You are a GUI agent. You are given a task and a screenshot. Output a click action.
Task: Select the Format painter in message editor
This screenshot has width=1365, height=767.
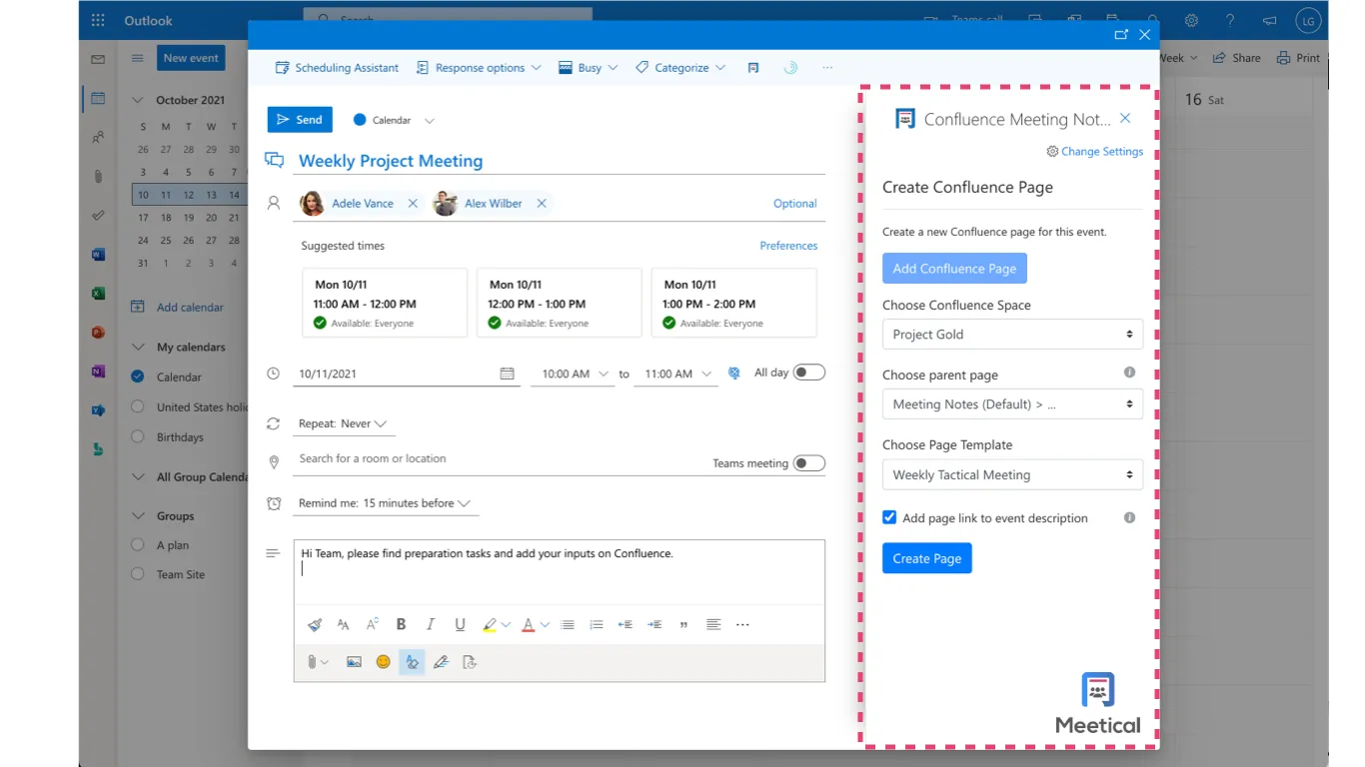coord(314,623)
